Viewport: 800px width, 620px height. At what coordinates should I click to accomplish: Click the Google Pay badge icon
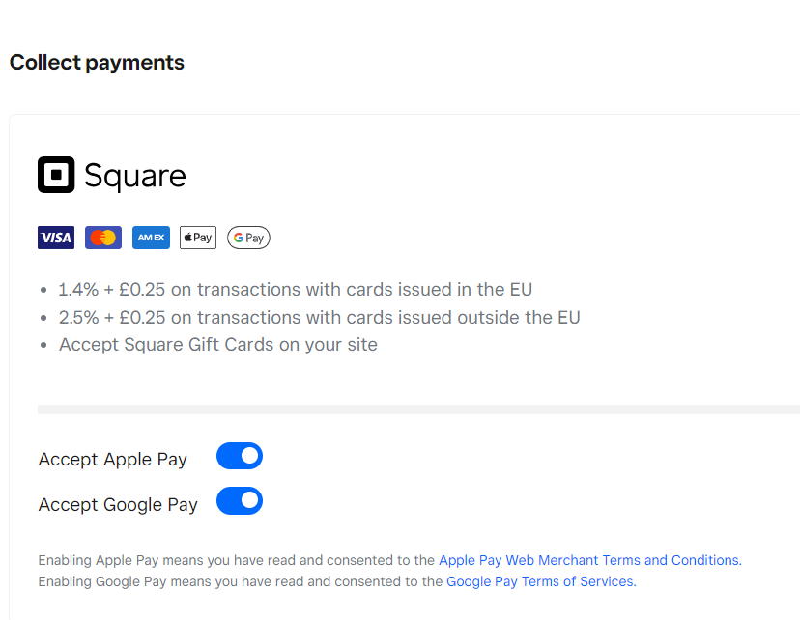pyautogui.click(x=248, y=238)
